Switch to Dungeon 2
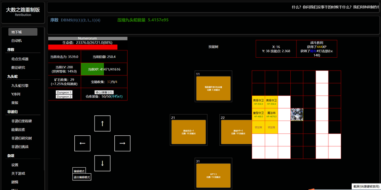 (x=64, y=97)
